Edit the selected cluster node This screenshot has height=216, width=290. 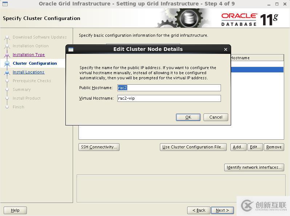255,147
